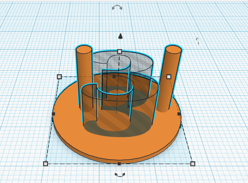Image resolution: width=248 pixels, height=183 pixels.
Task: Click the black cone lift handle above the shape
Action: click(120, 36)
